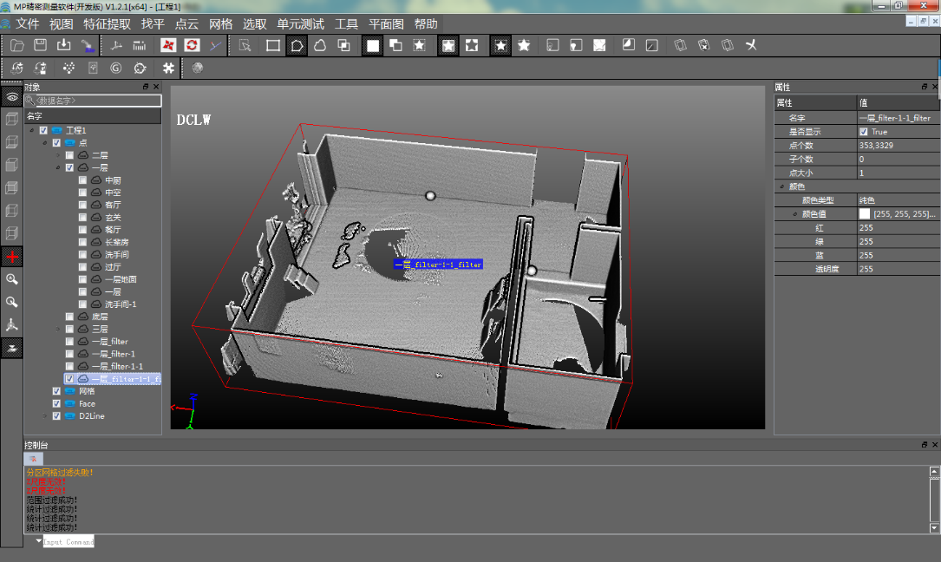941x562 pixels.
Task: Click the grid hash icon in toolbar
Action: click(x=168, y=68)
